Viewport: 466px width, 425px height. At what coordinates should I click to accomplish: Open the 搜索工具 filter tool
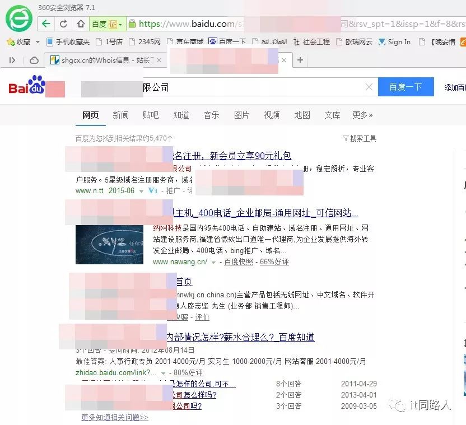(360, 138)
